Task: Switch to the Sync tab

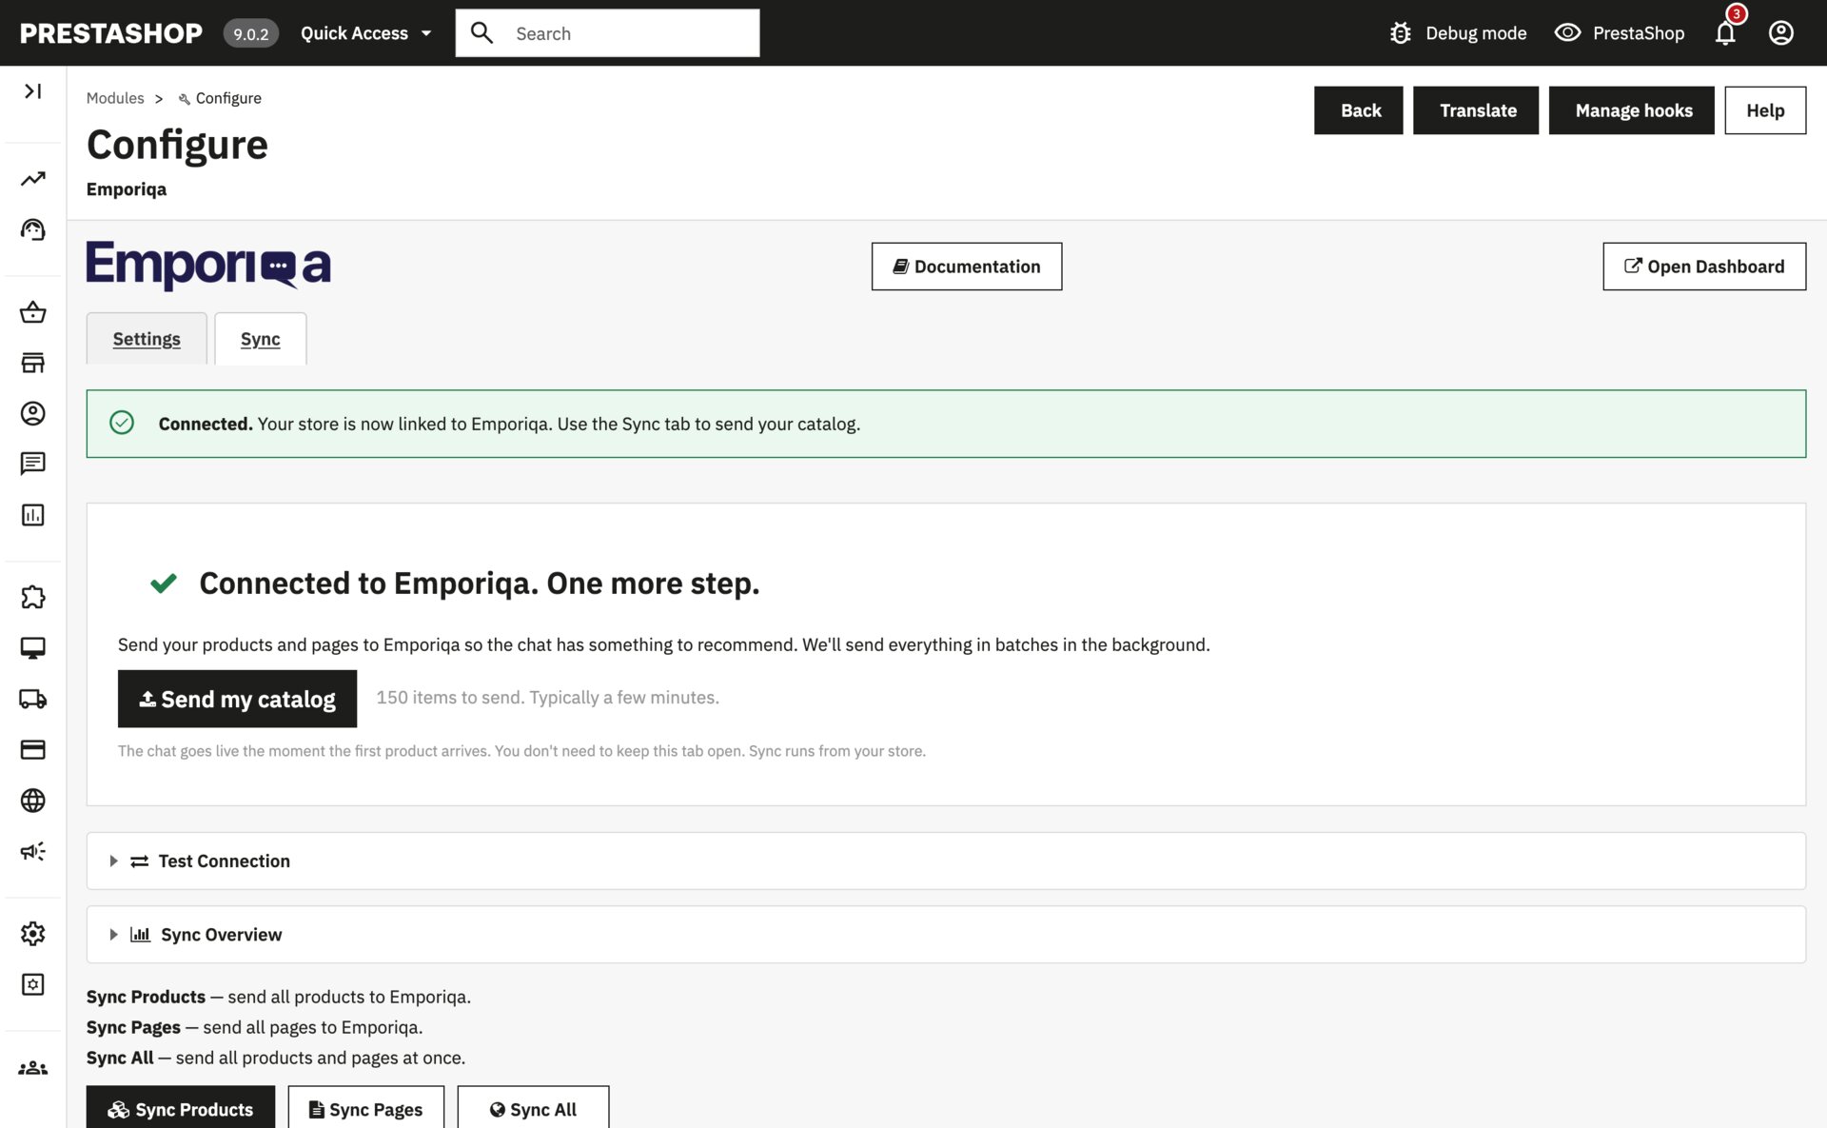Action: pyautogui.click(x=260, y=339)
